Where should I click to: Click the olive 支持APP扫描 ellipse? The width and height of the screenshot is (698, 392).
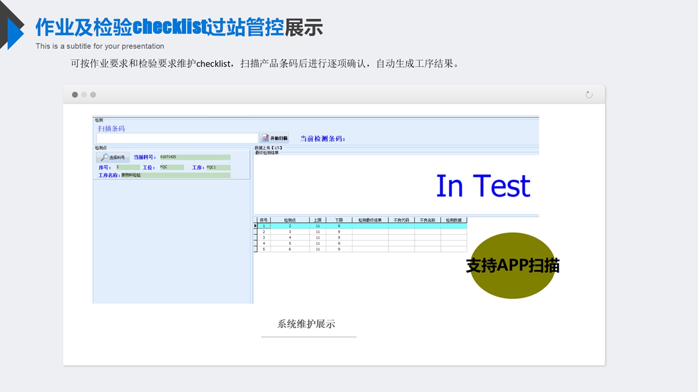coord(512,265)
